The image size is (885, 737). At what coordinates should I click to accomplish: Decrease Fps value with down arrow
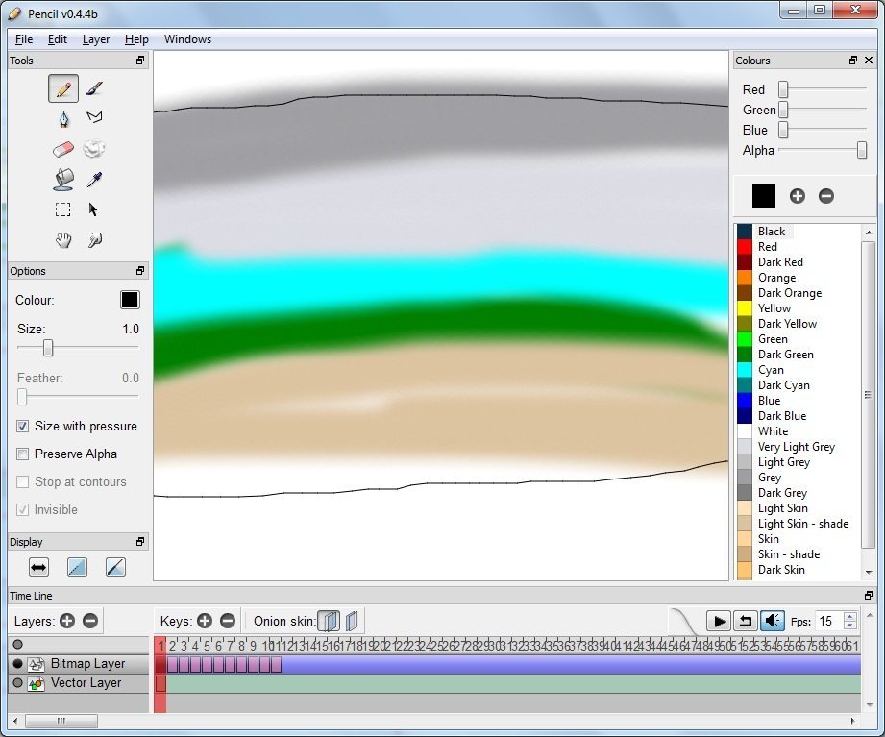pyautogui.click(x=850, y=626)
